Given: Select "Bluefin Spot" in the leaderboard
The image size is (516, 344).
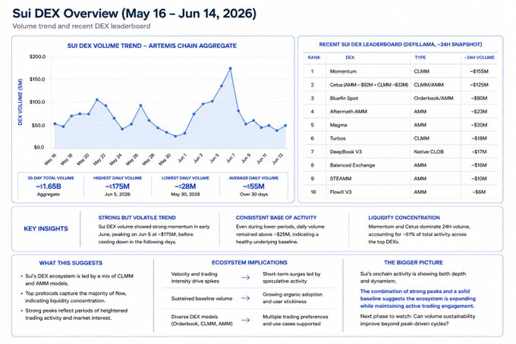Looking at the screenshot, I should coord(344,99).
